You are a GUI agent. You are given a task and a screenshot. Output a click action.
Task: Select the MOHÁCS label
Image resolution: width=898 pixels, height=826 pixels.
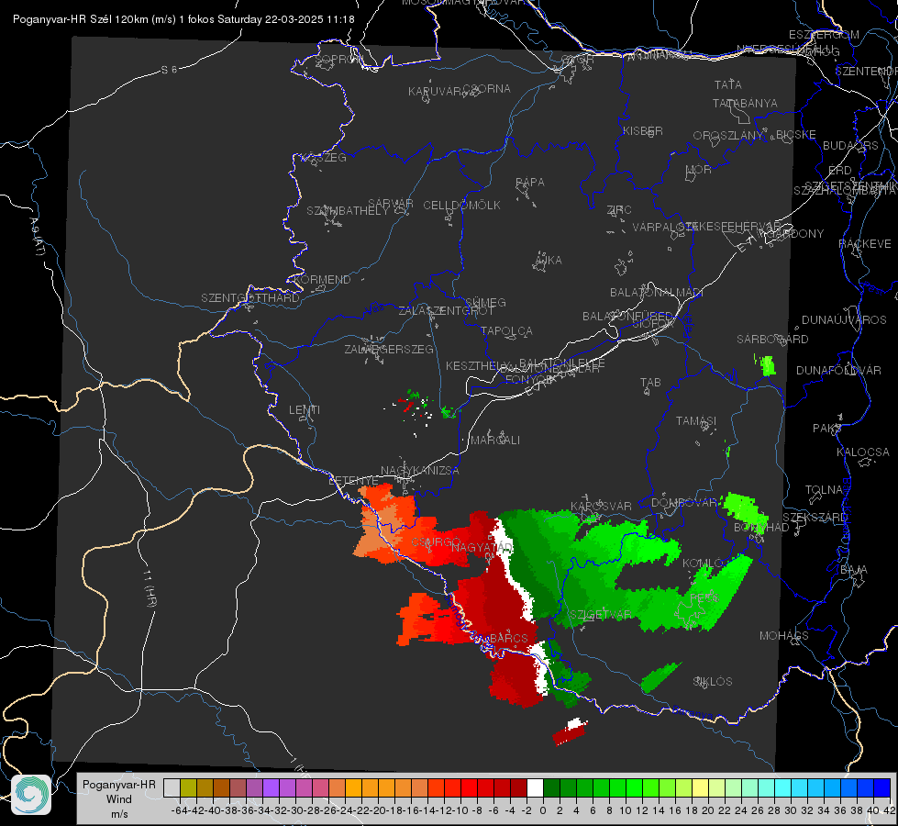[784, 636]
